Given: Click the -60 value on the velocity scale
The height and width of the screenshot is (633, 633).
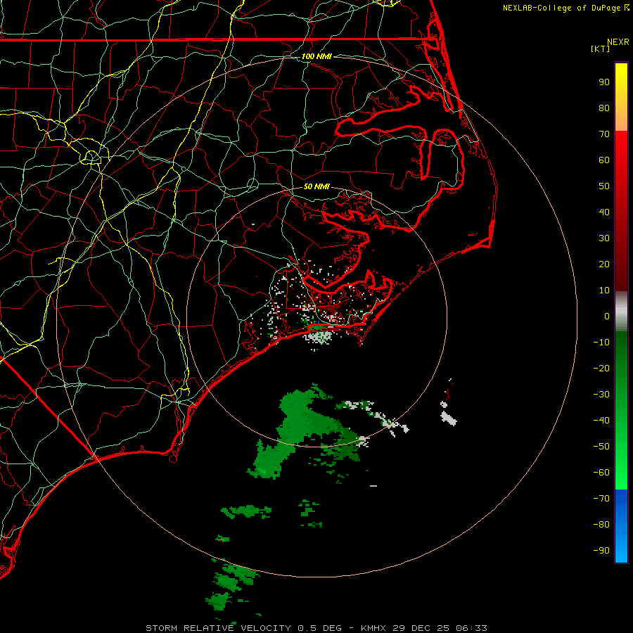Looking at the screenshot, I should tap(601, 473).
